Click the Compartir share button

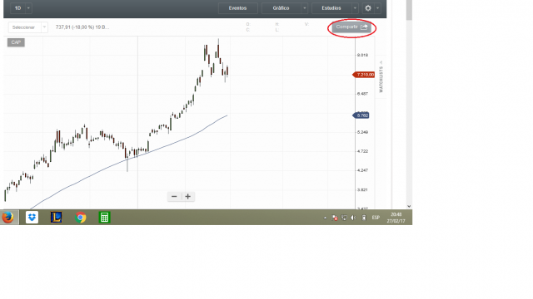[351, 27]
